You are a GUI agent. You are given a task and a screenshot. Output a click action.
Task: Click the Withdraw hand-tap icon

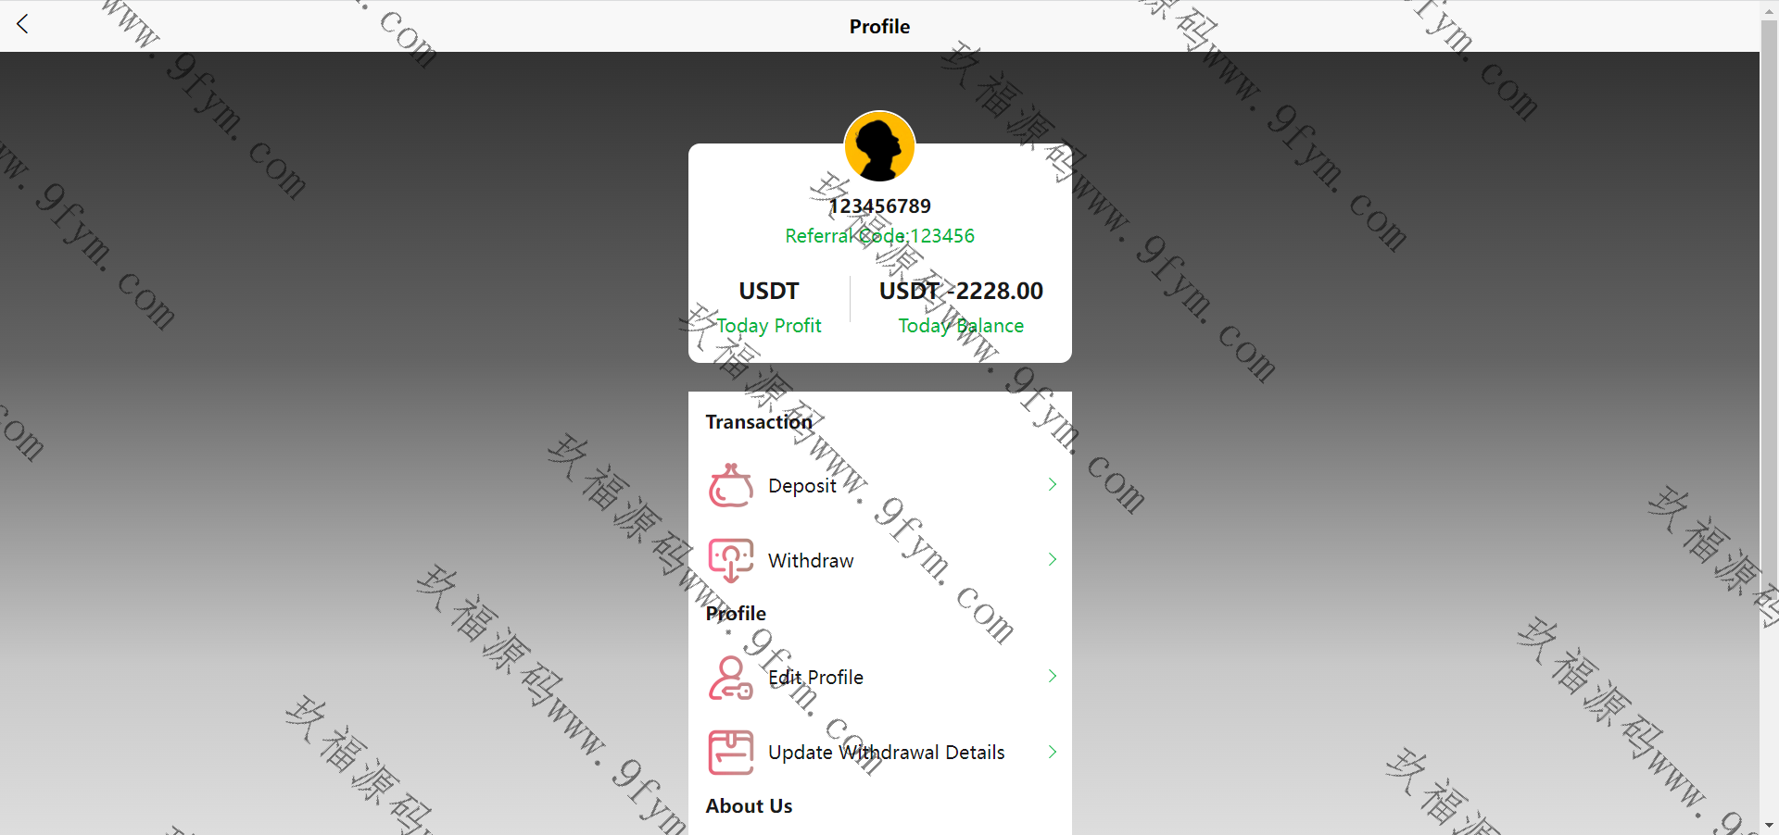731,560
